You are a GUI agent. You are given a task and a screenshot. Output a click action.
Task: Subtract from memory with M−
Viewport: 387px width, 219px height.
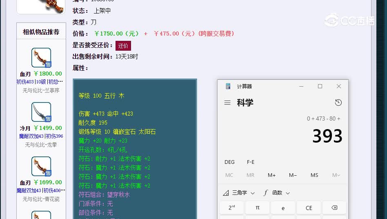293,175
